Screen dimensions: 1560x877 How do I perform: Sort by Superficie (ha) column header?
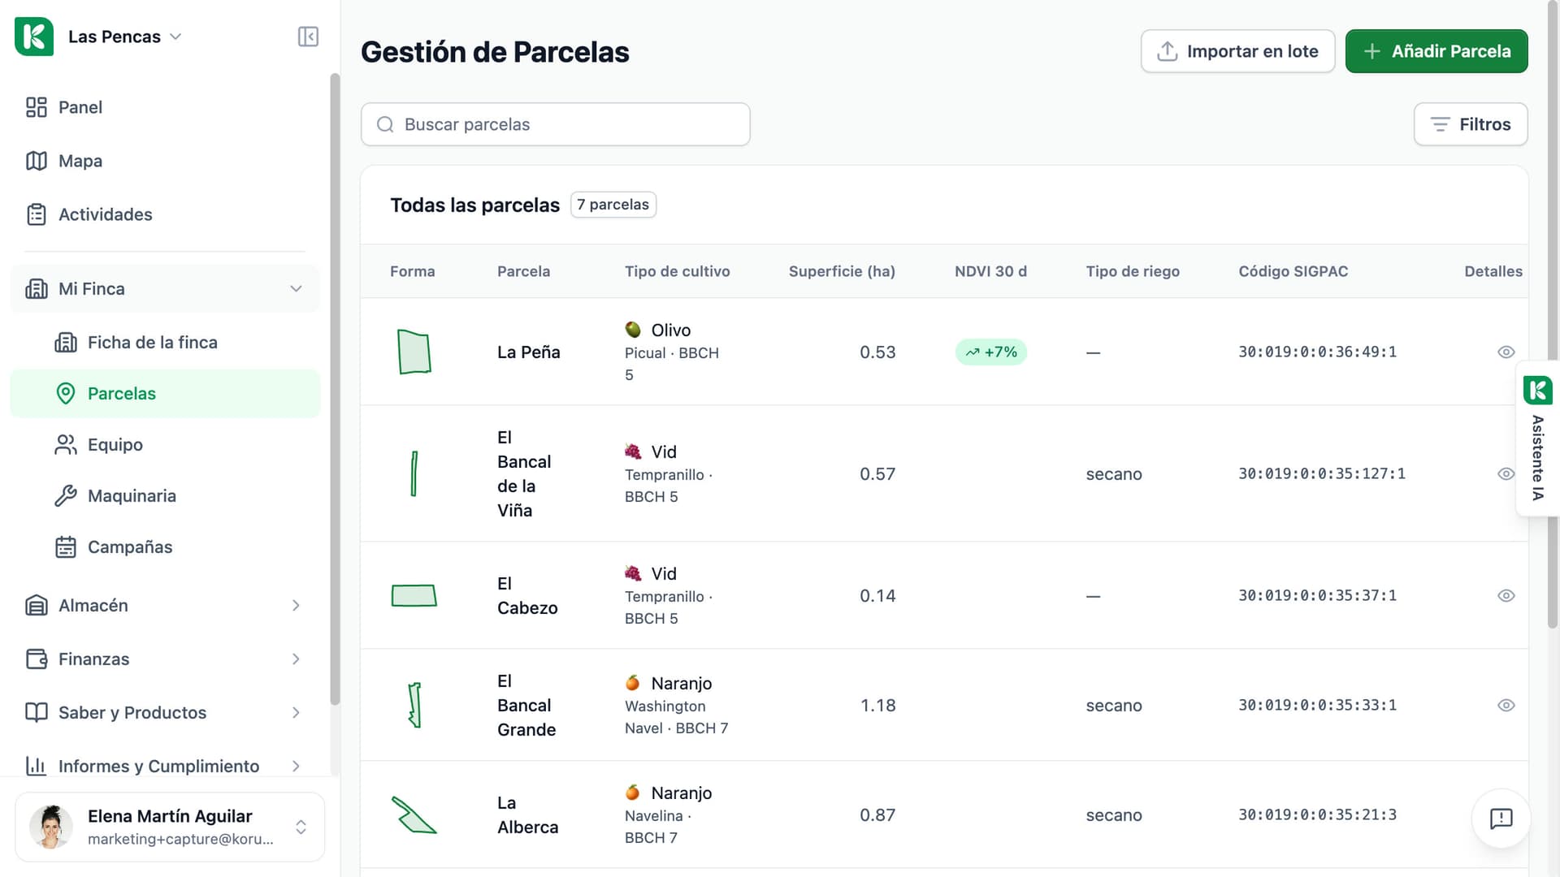coord(842,271)
